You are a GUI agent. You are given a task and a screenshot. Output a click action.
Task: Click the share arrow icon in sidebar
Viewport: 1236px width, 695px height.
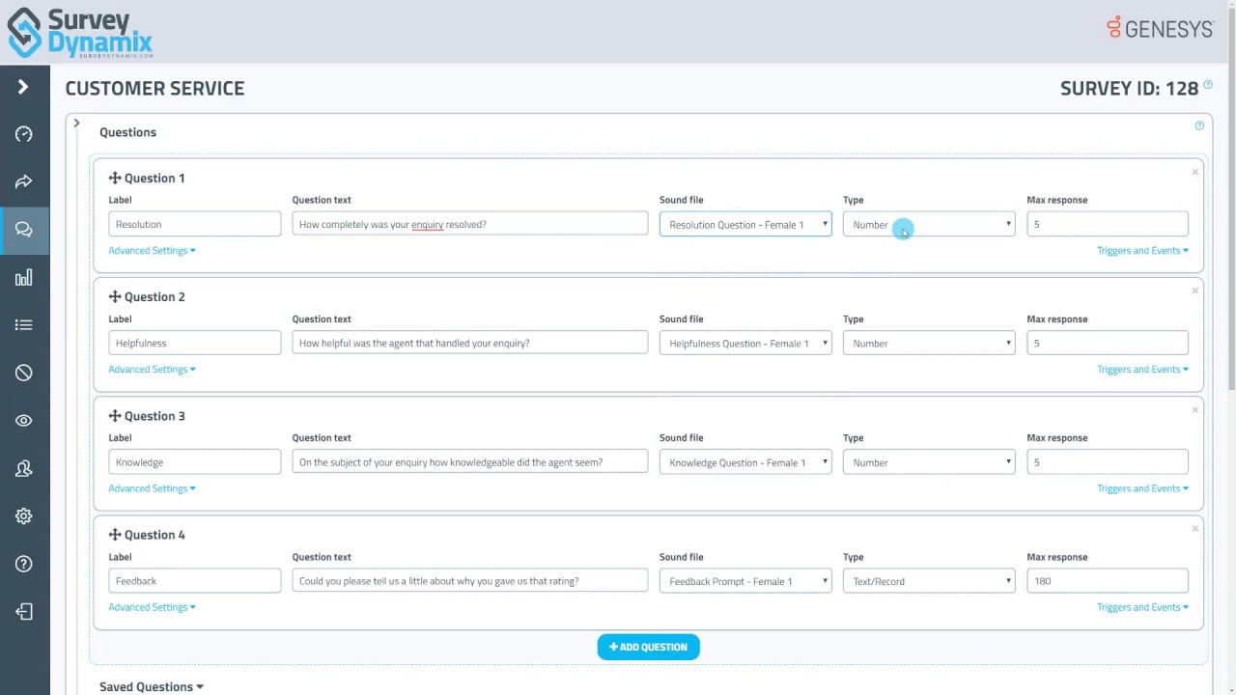pos(24,181)
